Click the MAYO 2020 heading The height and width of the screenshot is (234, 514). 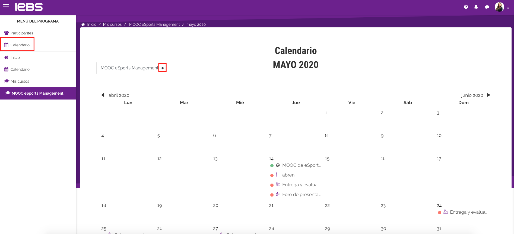pyautogui.click(x=296, y=65)
